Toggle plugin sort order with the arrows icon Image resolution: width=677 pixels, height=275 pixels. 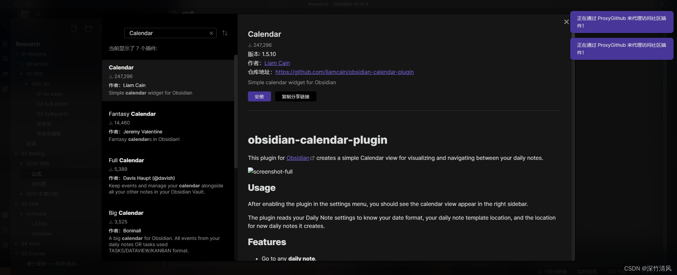[x=225, y=33]
